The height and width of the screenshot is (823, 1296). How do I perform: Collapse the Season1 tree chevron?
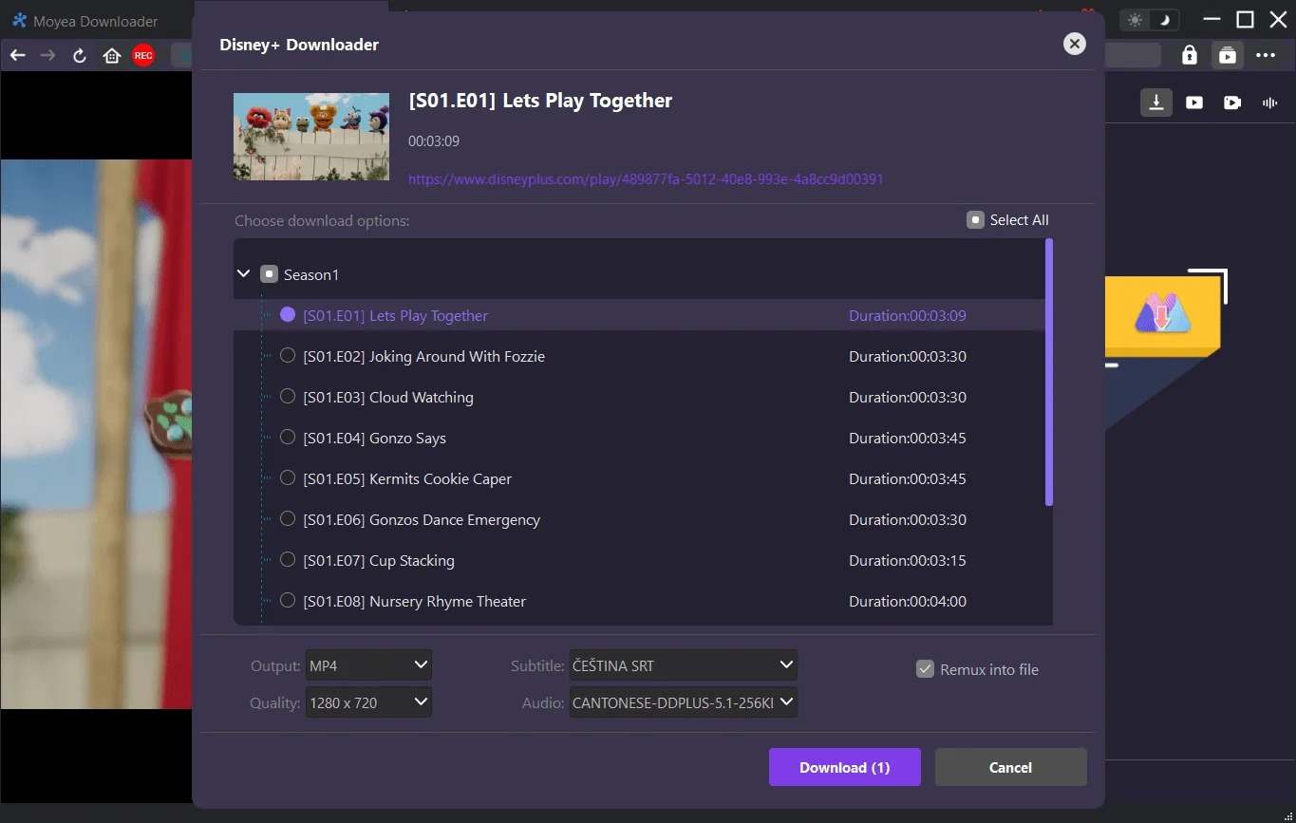pyautogui.click(x=243, y=274)
